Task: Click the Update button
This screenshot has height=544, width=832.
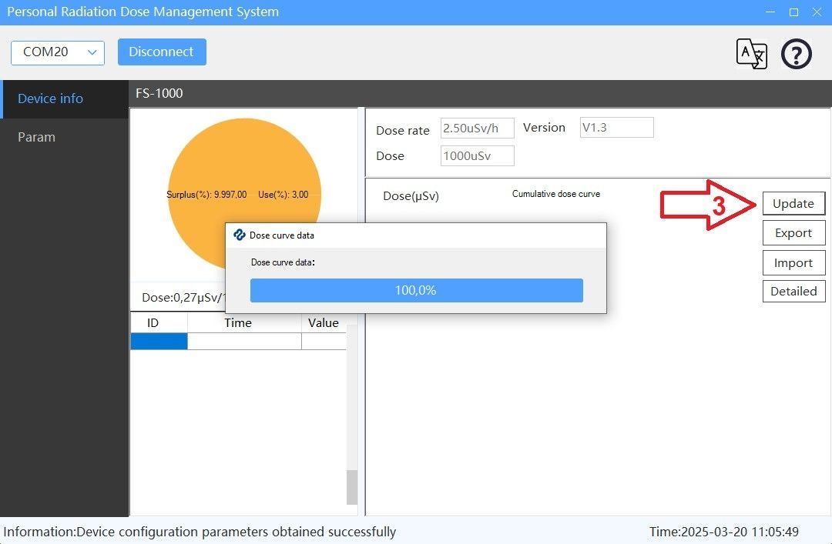Action: click(x=793, y=203)
